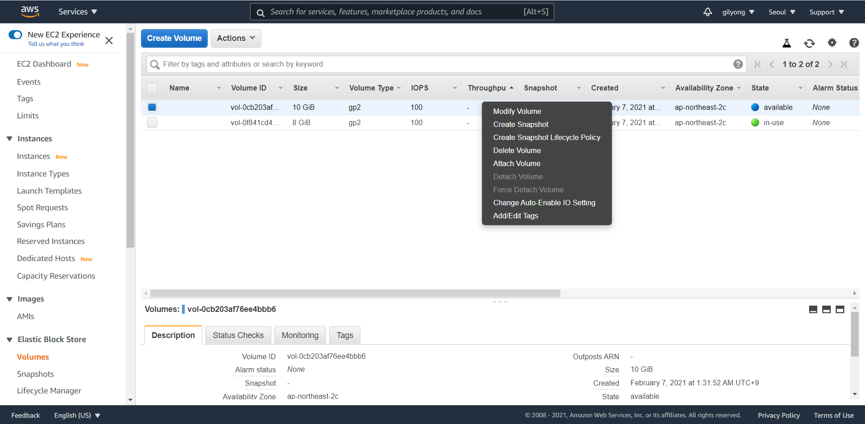Screen dimensions: 865x424
Task: Click the volumes table horizontal scrollbar
Action: 355,293
